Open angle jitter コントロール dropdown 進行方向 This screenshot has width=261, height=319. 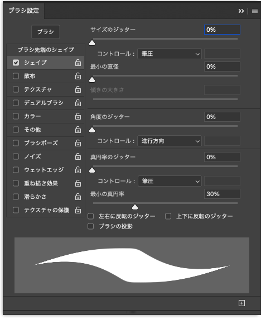[170, 141]
